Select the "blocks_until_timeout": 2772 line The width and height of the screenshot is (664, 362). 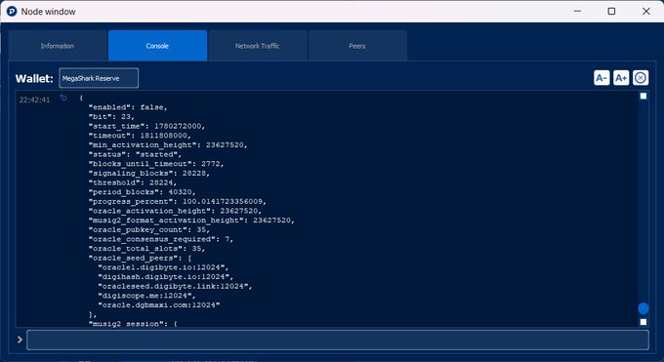pyautogui.click(x=156, y=164)
